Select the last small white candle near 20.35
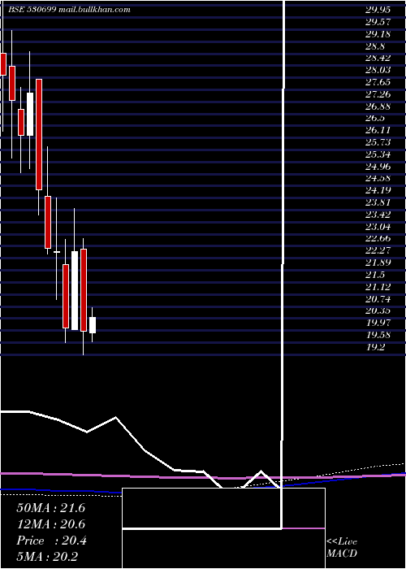406x569 pixels. 93,325
